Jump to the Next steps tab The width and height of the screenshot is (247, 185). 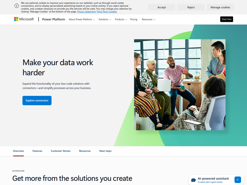click(105, 151)
